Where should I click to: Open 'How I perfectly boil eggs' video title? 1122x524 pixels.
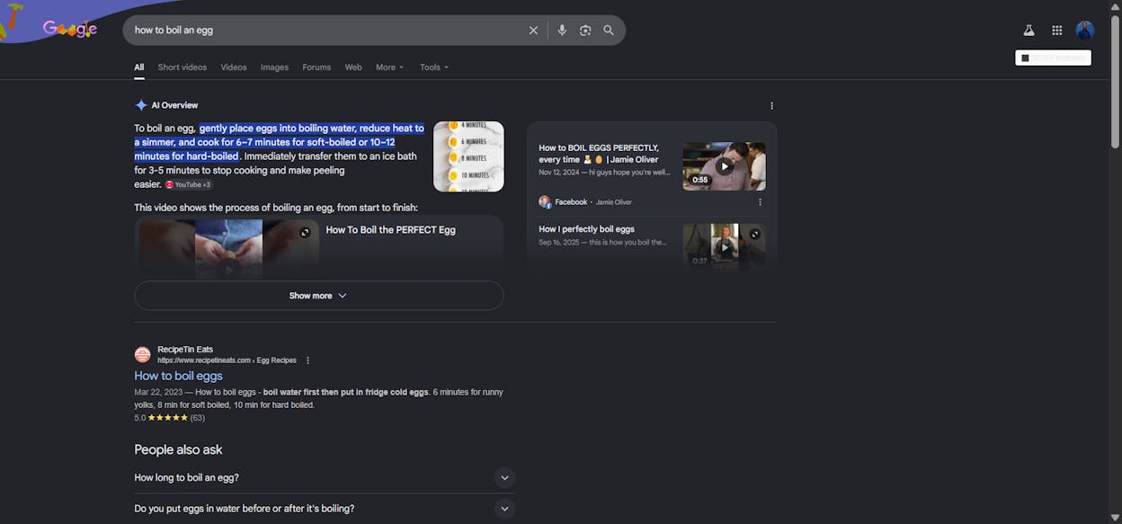[586, 229]
